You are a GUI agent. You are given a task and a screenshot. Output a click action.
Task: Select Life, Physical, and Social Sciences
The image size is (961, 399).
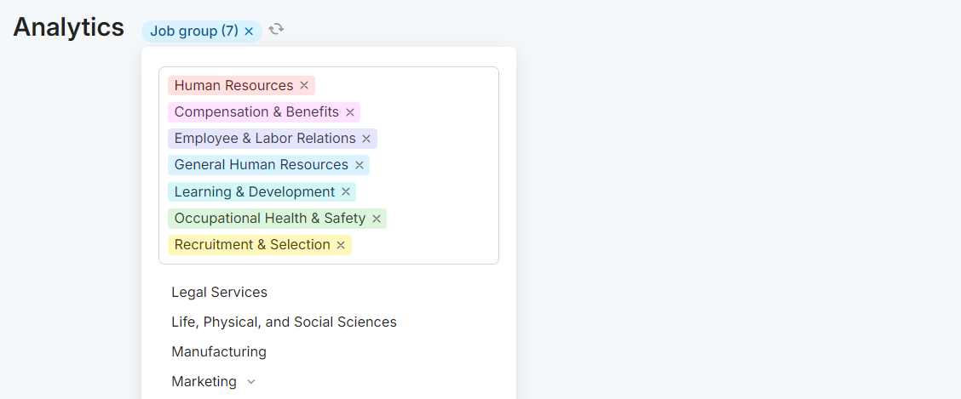pos(284,322)
